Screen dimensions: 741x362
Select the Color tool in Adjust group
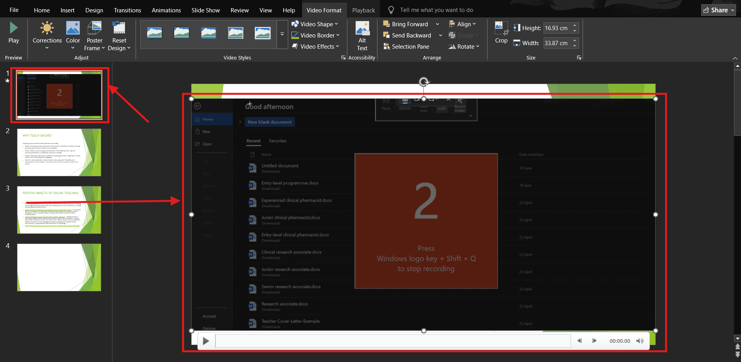click(x=73, y=35)
